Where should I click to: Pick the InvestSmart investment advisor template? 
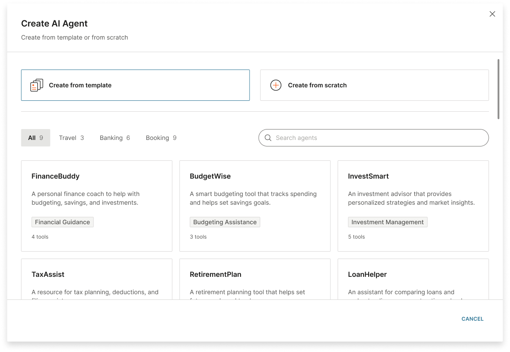tap(413, 206)
